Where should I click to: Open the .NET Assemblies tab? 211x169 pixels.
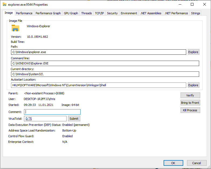pos(151,13)
